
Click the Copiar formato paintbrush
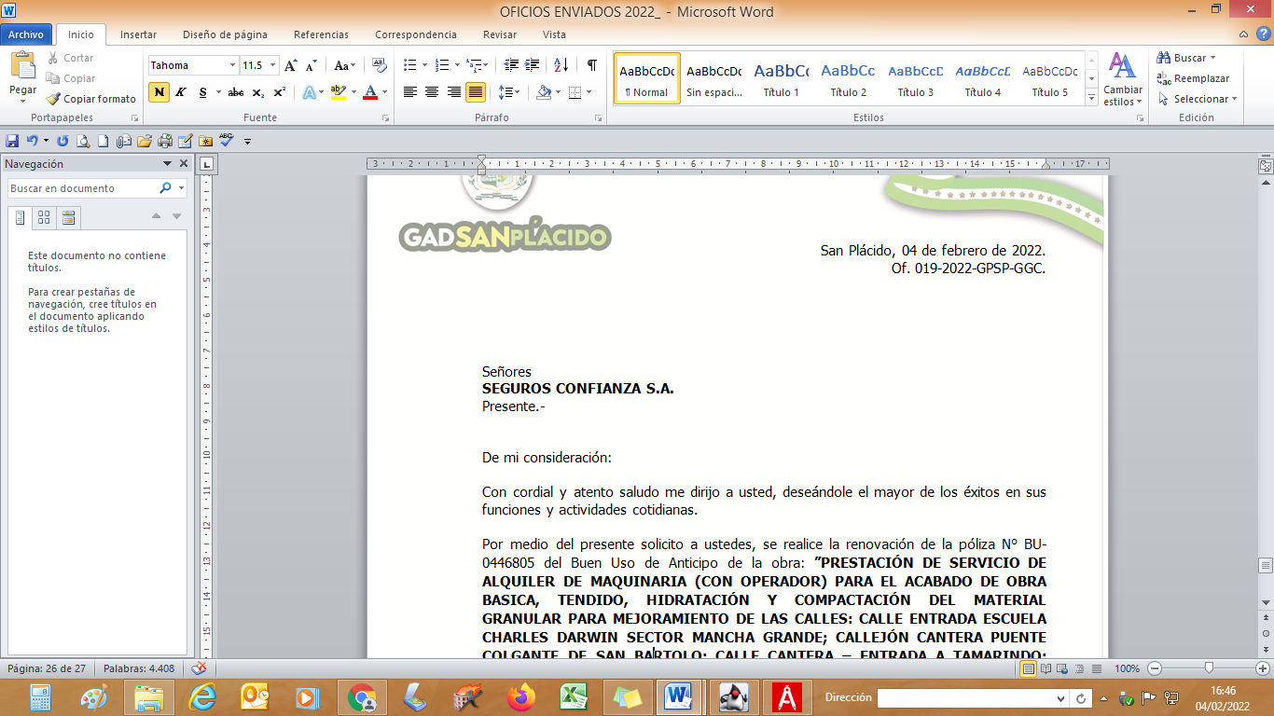click(x=91, y=99)
